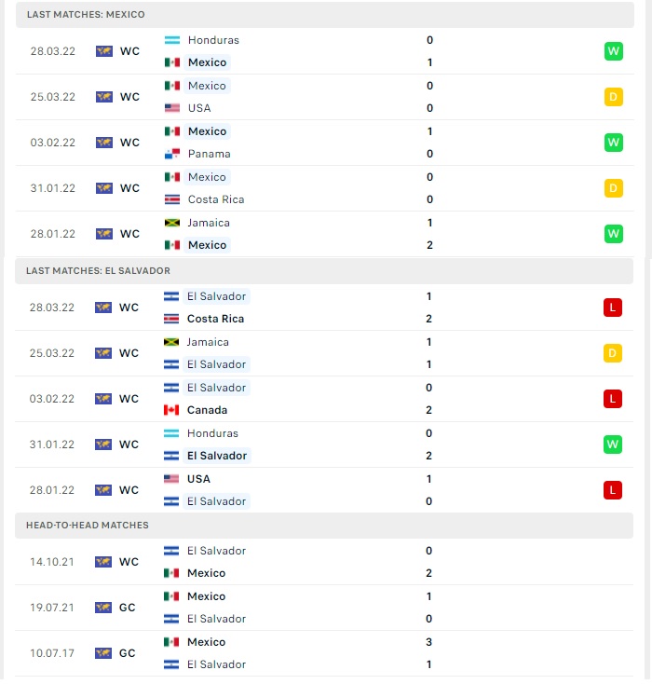Open the Canada team link
The width and height of the screenshot is (652, 684).
point(207,410)
